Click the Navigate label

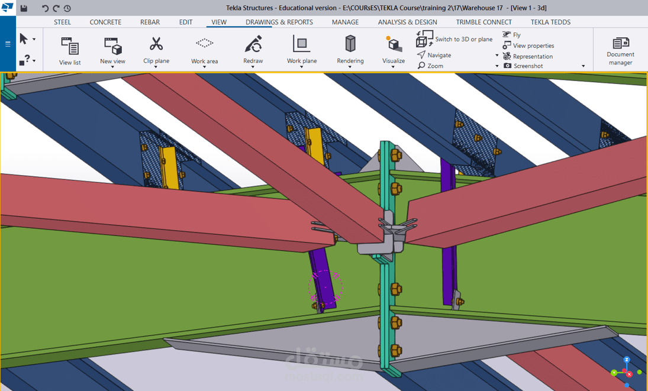pyautogui.click(x=439, y=55)
